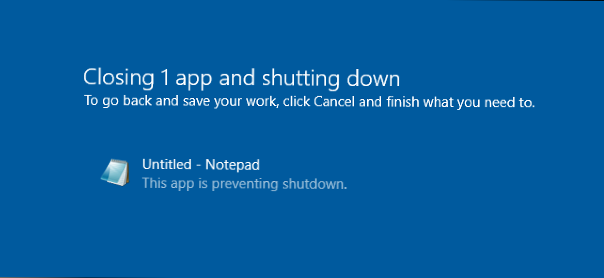Image resolution: width=604 pixels, height=278 pixels.
Task: Select the "Untitled - Notepad" app entry
Action: [201, 165]
